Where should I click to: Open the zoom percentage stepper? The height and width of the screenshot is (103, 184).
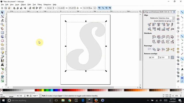coord(181,96)
